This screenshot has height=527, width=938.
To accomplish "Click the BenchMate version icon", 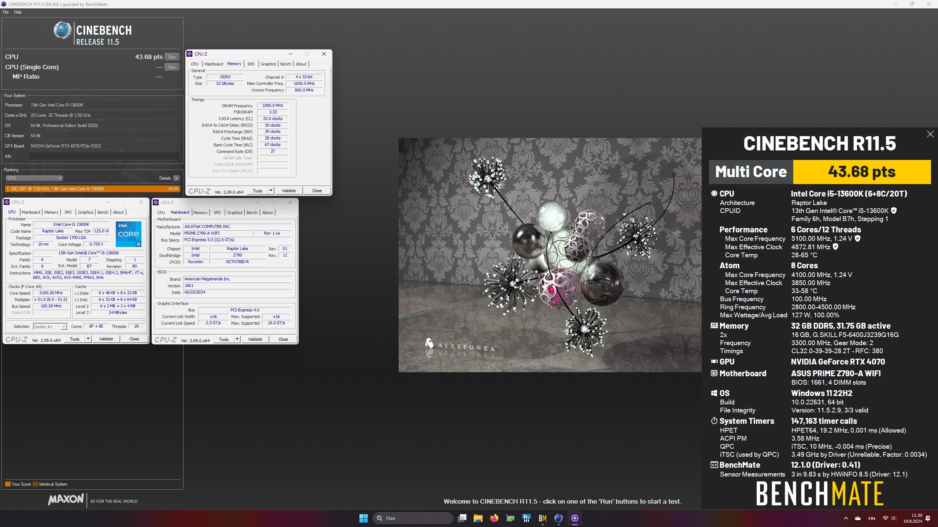I will (714, 465).
